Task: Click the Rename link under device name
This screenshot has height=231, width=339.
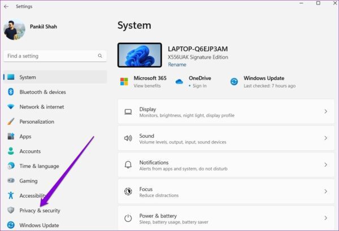Action: 177,64
